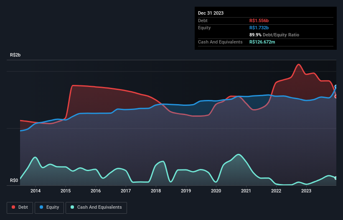Click the Equity label in tooltip
343x220 pixels.
click(204, 28)
